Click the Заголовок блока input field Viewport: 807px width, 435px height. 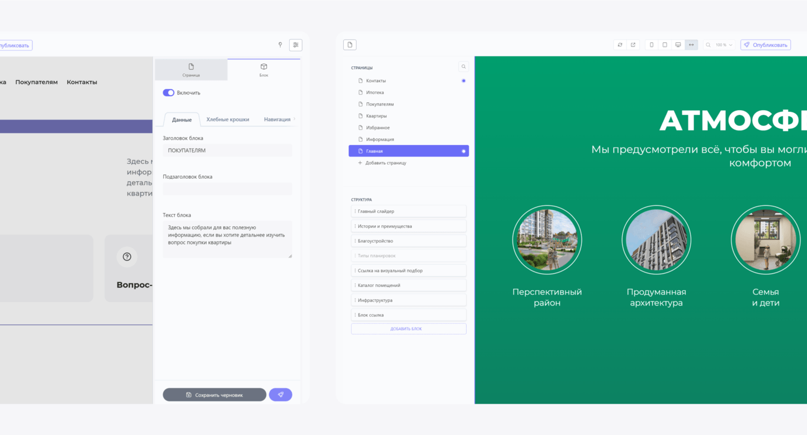[x=227, y=150]
